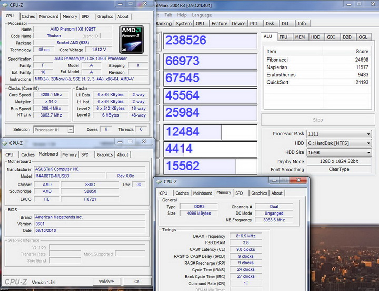Select Graphics tab in Mainboard CPU-Z window

105,154
